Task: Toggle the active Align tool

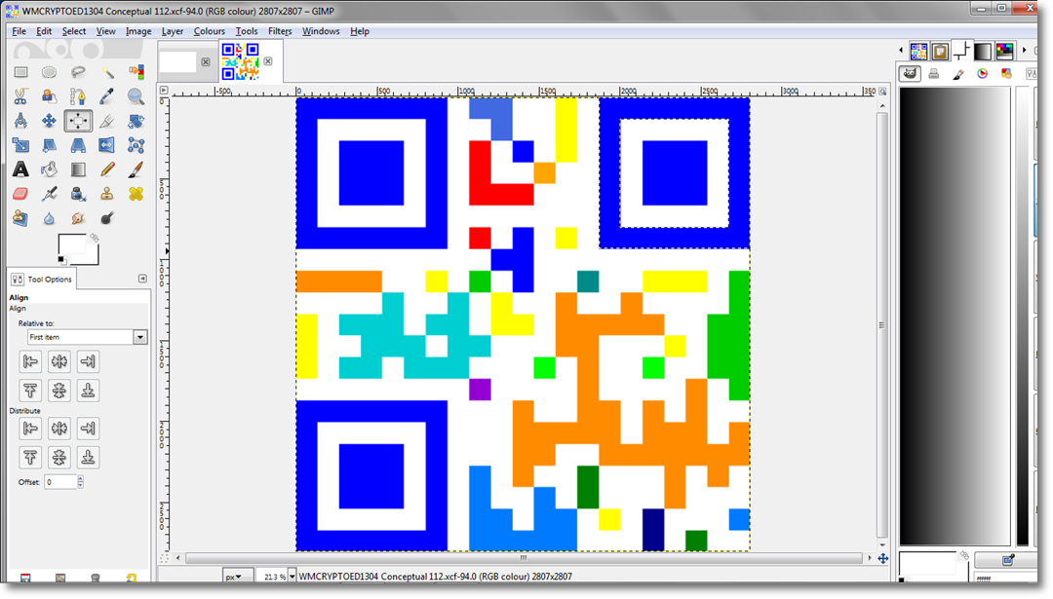Action: pos(78,121)
